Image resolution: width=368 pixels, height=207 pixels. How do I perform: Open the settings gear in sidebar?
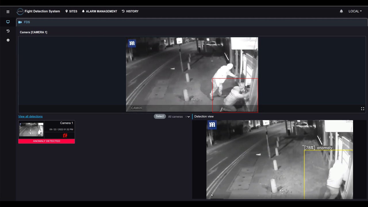pyautogui.click(x=8, y=40)
